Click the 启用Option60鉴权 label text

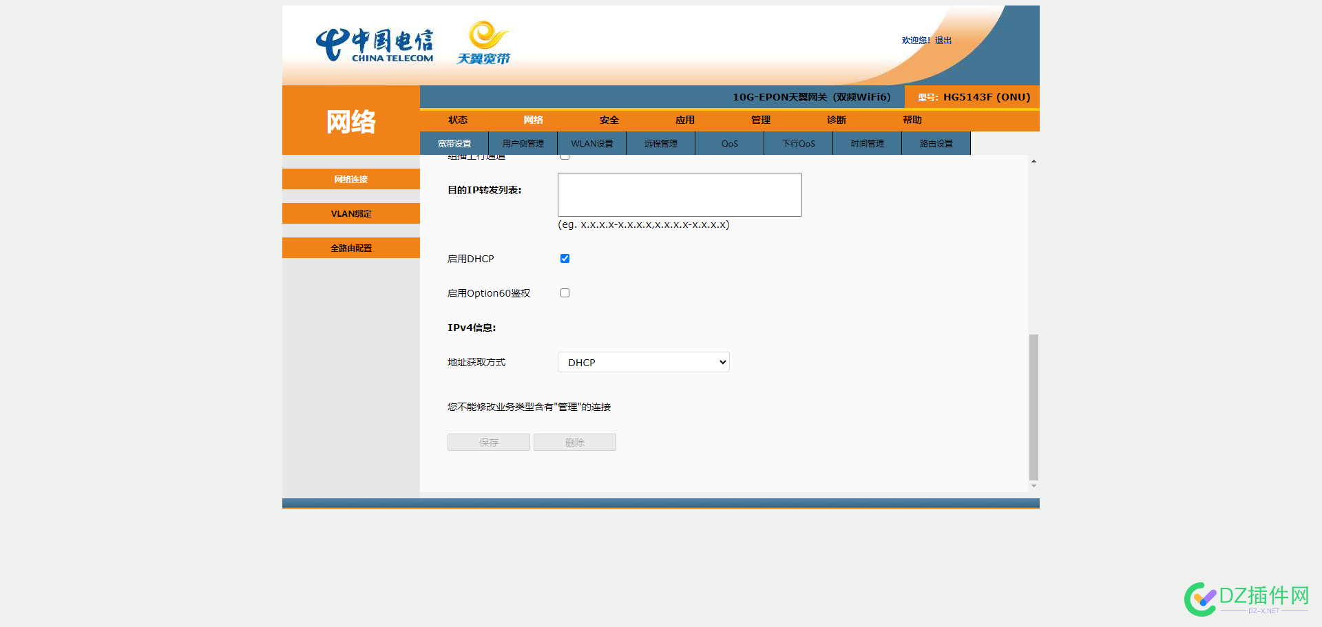(489, 293)
